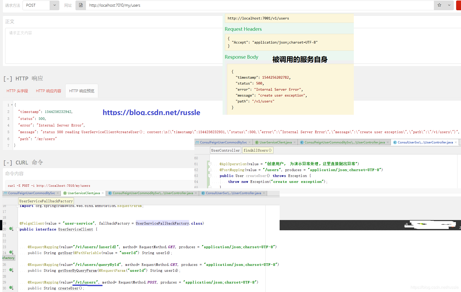The width and height of the screenshot is (461, 292).
Task: Fold the @ApiOperation annotation at line 61
Action: point(209,164)
